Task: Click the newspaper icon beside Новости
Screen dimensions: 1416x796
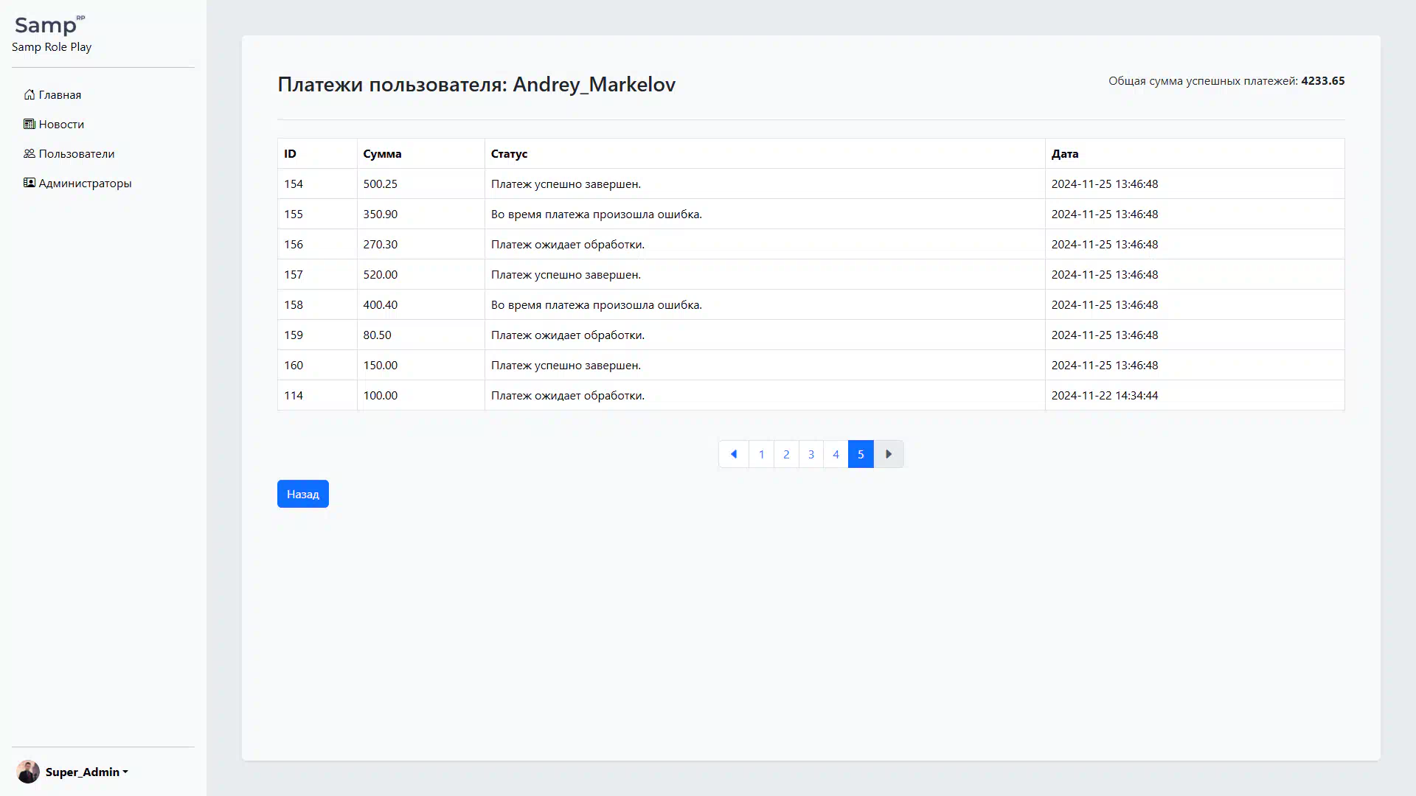Action: [x=29, y=124]
